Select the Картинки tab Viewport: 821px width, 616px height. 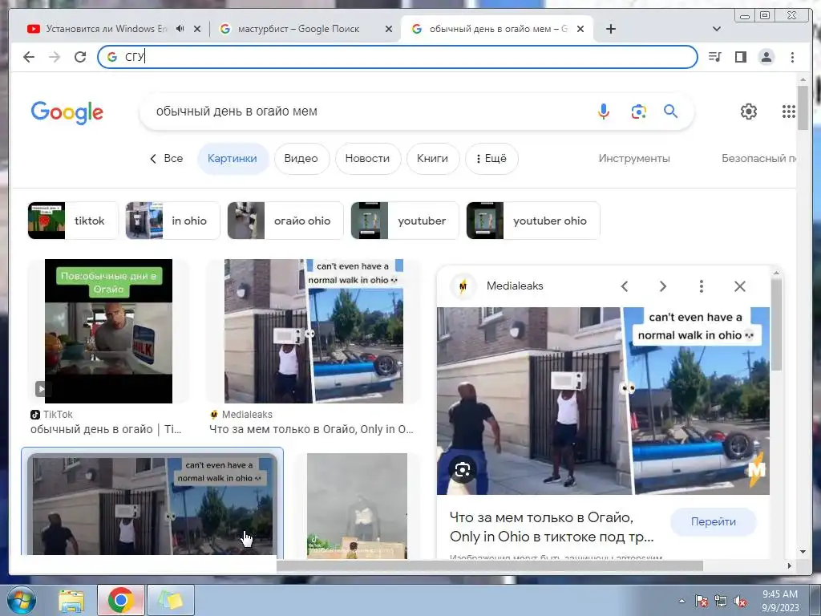[x=233, y=158]
